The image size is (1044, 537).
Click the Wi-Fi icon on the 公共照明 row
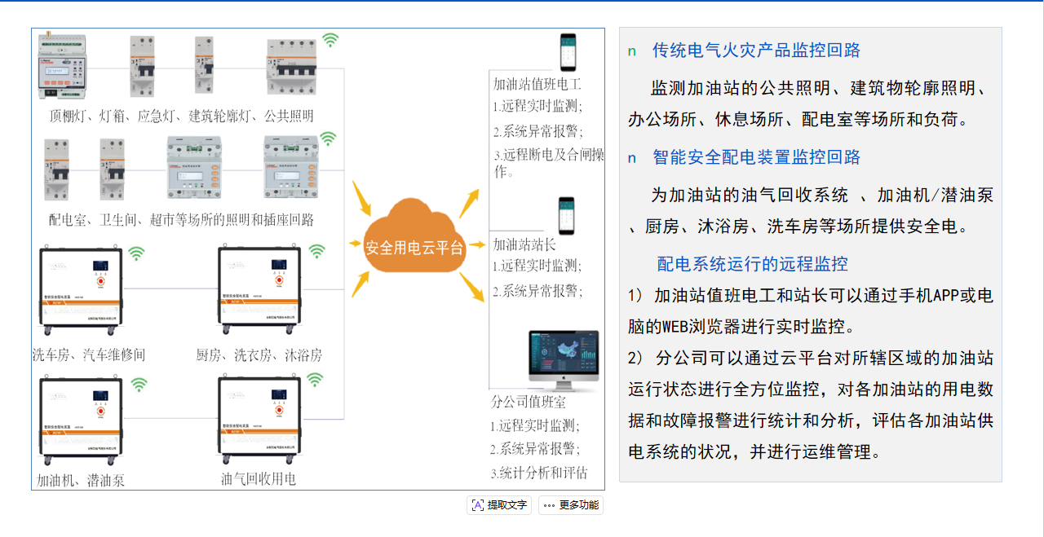tap(330, 40)
